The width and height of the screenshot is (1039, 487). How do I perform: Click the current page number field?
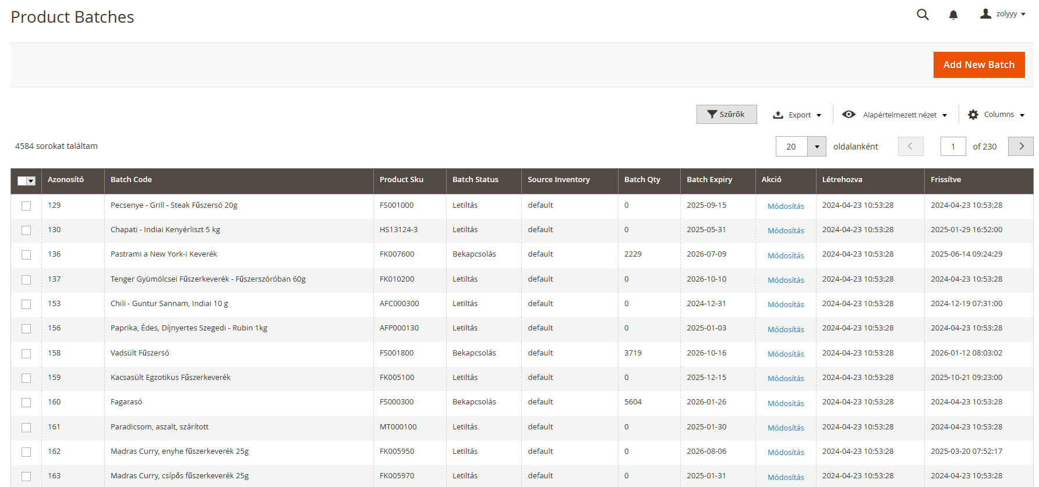click(953, 147)
